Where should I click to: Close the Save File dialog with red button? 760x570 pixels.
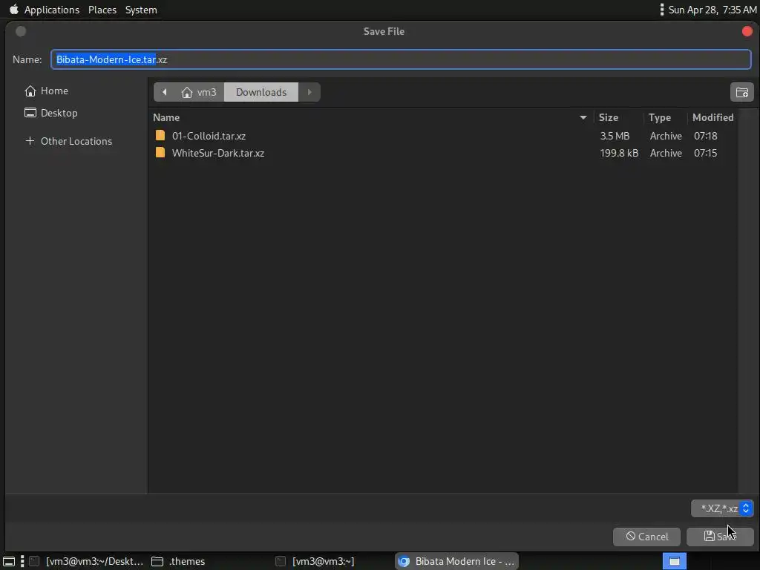click(747, 31)
